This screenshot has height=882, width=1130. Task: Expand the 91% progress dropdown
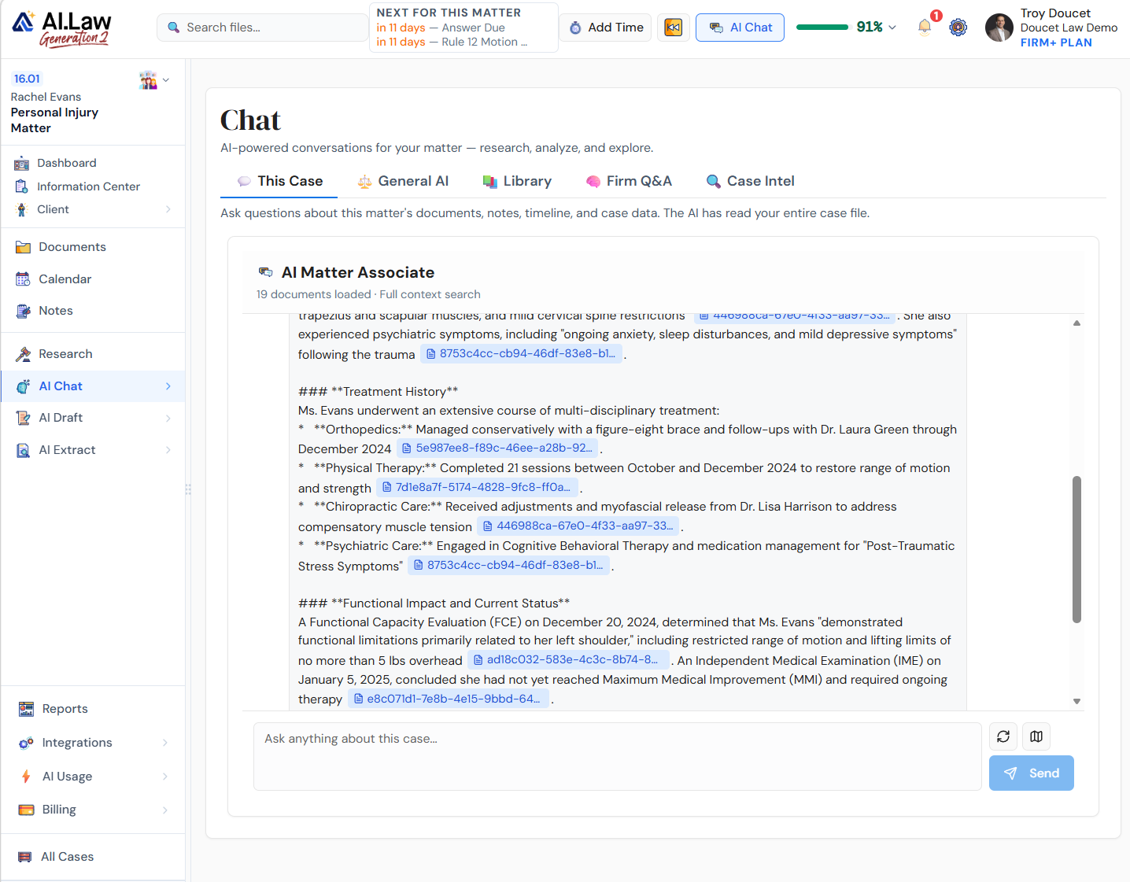pyautogui.click(x=892, y=28)
